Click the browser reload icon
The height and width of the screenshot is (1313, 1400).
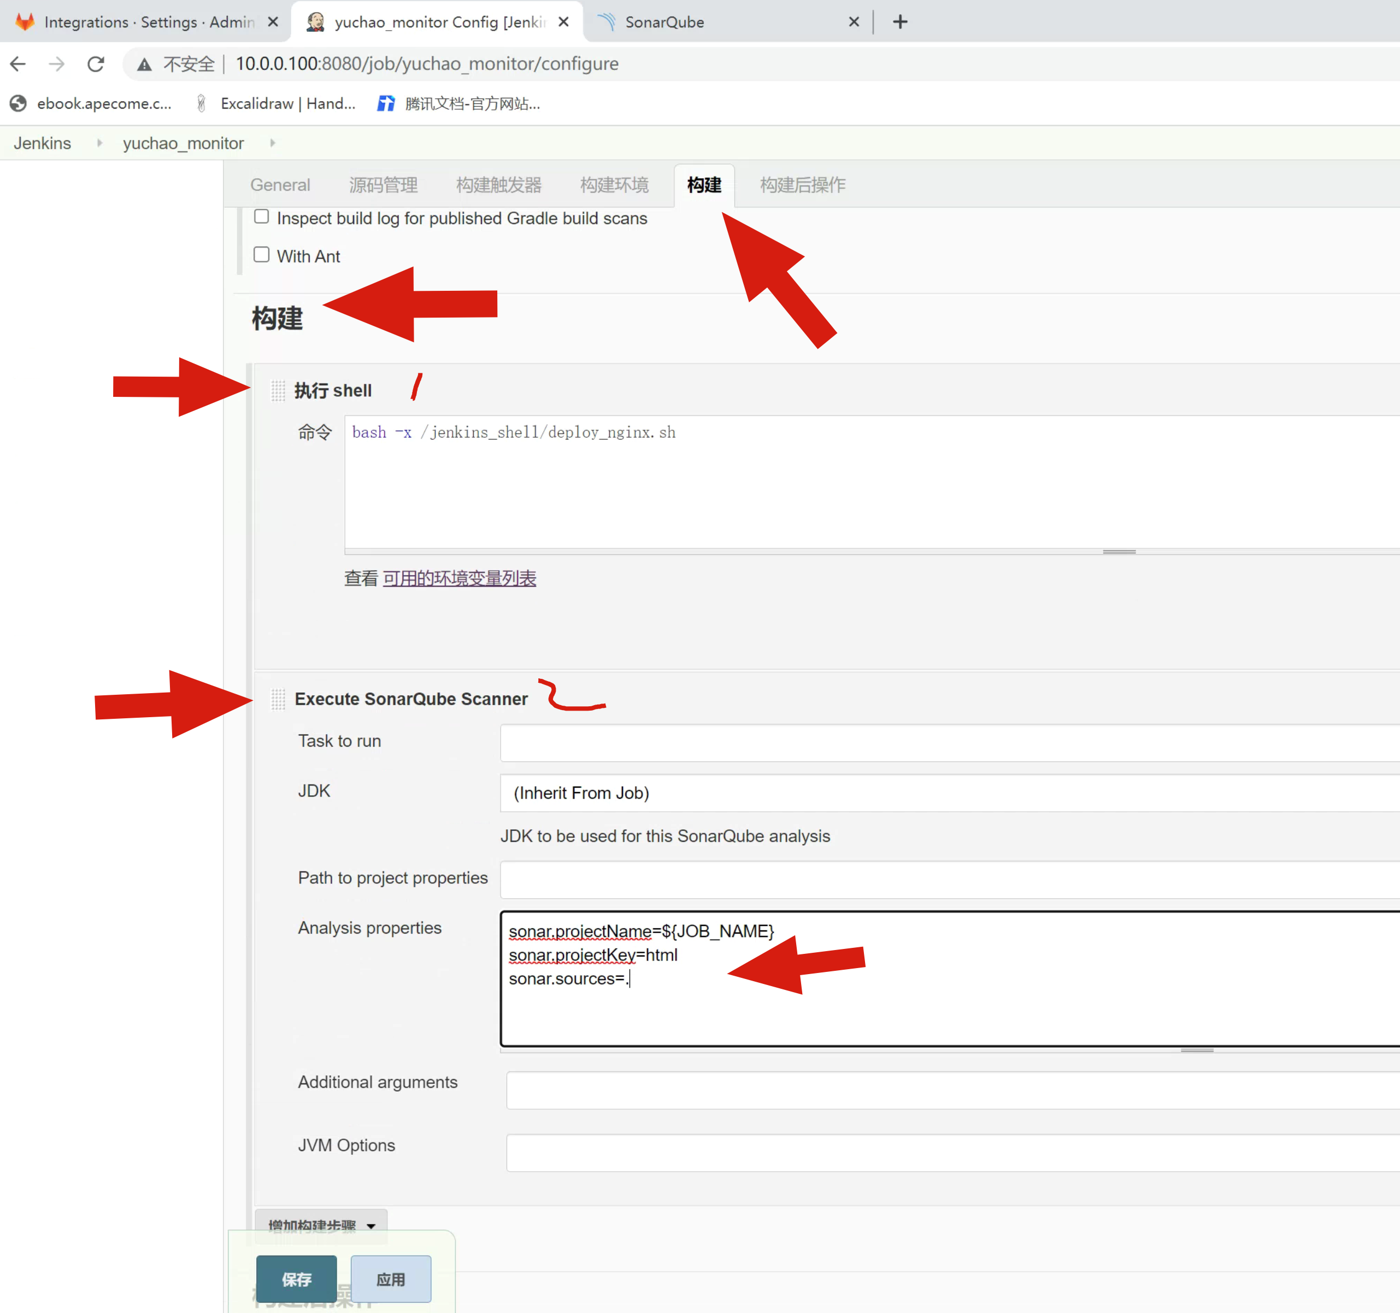click(x=96, y=64)
